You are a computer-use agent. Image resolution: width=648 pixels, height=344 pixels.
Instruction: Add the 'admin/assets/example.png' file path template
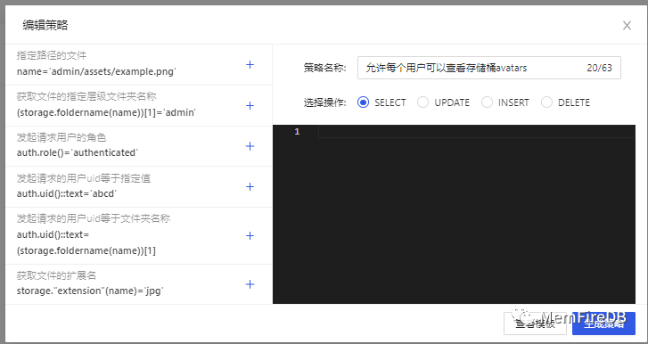(x=250, y=64)
